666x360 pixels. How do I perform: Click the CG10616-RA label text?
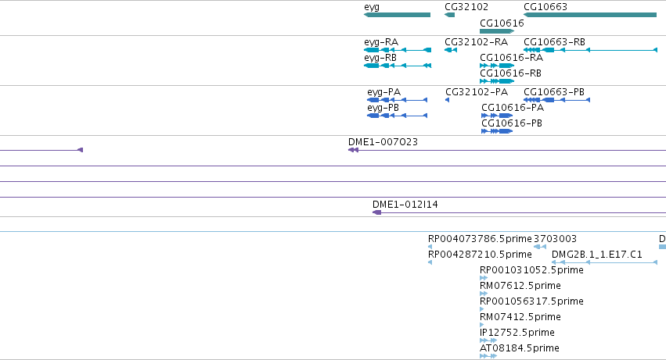pyautogui.click(x=511, y=58)
